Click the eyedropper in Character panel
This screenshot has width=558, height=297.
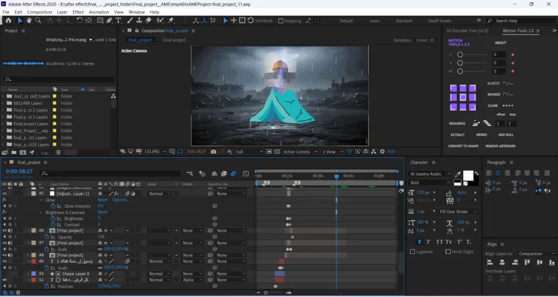(458, 174)
